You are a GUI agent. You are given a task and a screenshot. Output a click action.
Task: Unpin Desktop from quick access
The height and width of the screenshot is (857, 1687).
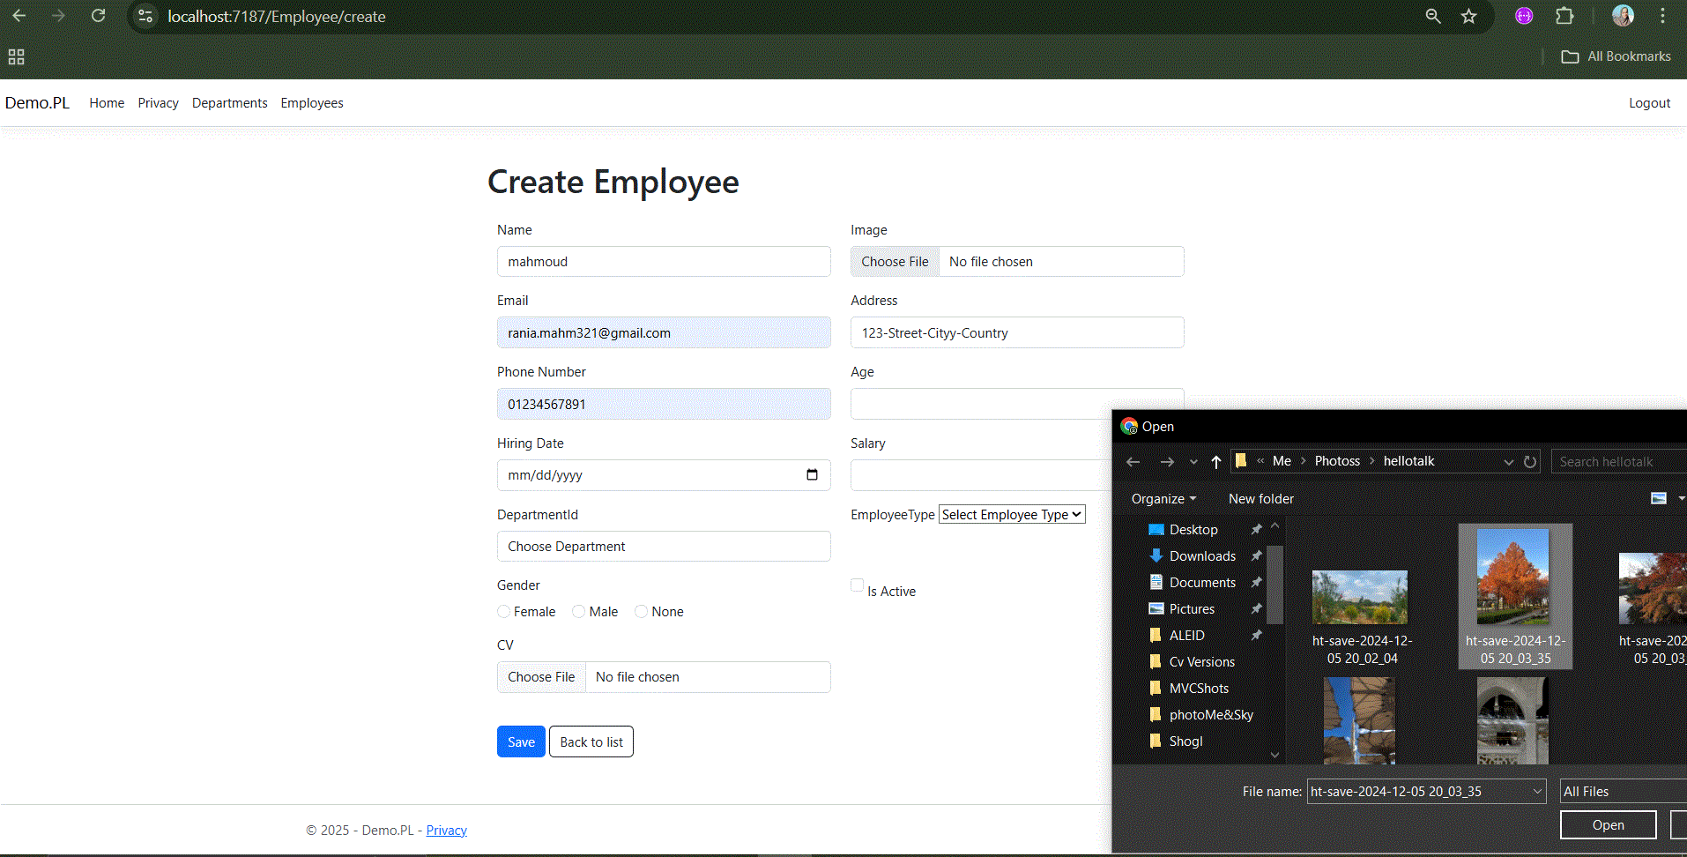(x=1257, y=530)
